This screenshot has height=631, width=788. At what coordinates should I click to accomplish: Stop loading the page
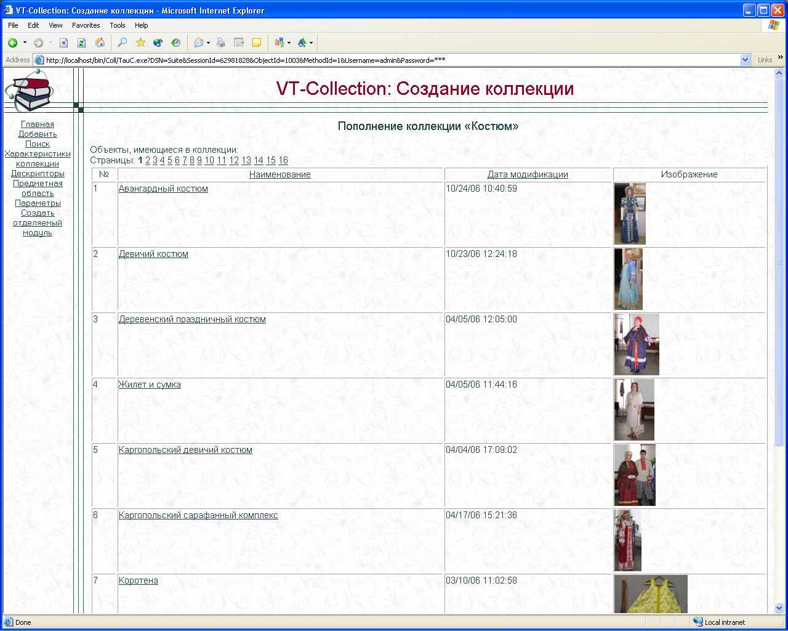pyautogui.click(x=63, y=43)
